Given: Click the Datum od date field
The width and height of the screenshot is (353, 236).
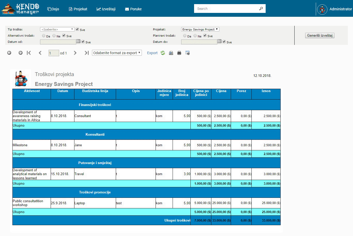Looking at the screenshot, I should (x=58, y=42).
